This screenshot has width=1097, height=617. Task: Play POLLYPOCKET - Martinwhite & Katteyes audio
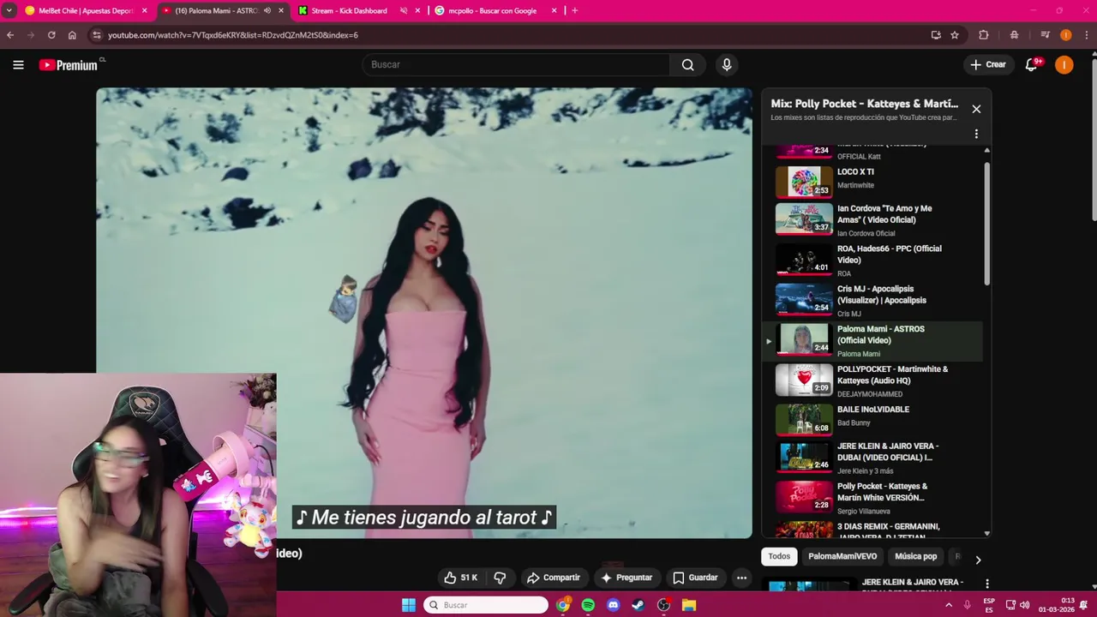[874, 380]
